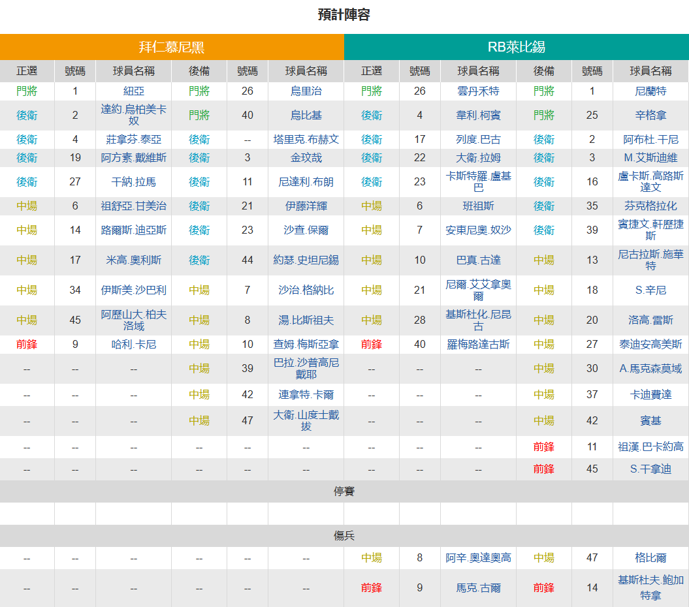This screenshot has height=607, width=689.
Task: Click player name 祖舒亞.甘美治
Action: click(x=134, y=206)
